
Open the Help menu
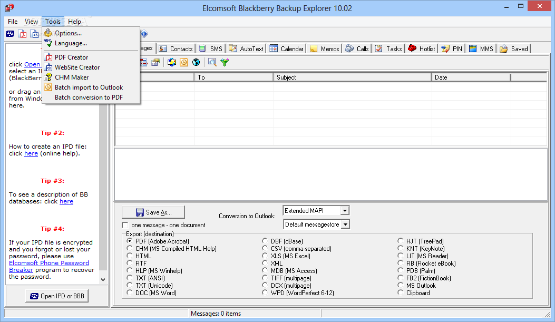[x=75, y=22]
